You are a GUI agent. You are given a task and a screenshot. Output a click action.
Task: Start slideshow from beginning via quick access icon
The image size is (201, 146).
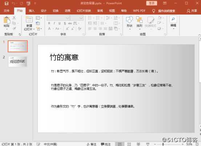click(x=29, y=4)
